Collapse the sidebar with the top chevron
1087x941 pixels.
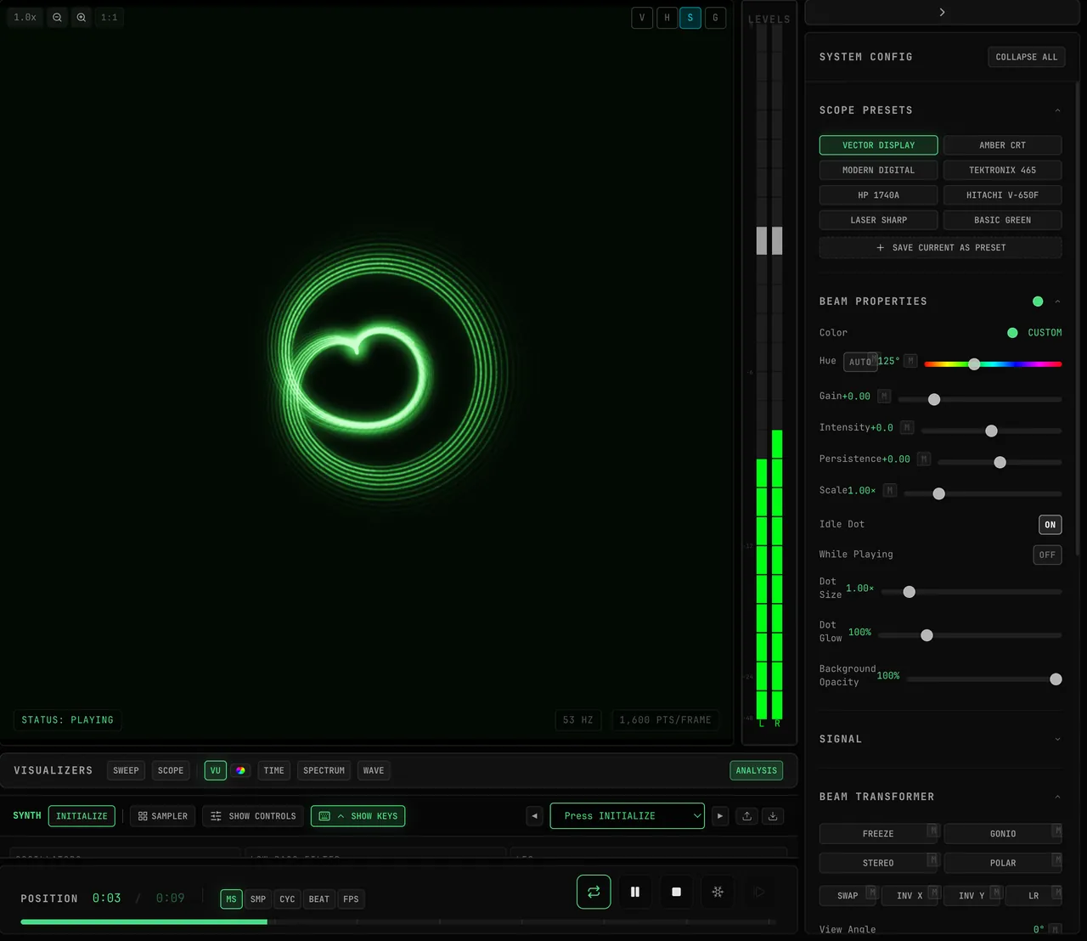(x=942, y=12)
